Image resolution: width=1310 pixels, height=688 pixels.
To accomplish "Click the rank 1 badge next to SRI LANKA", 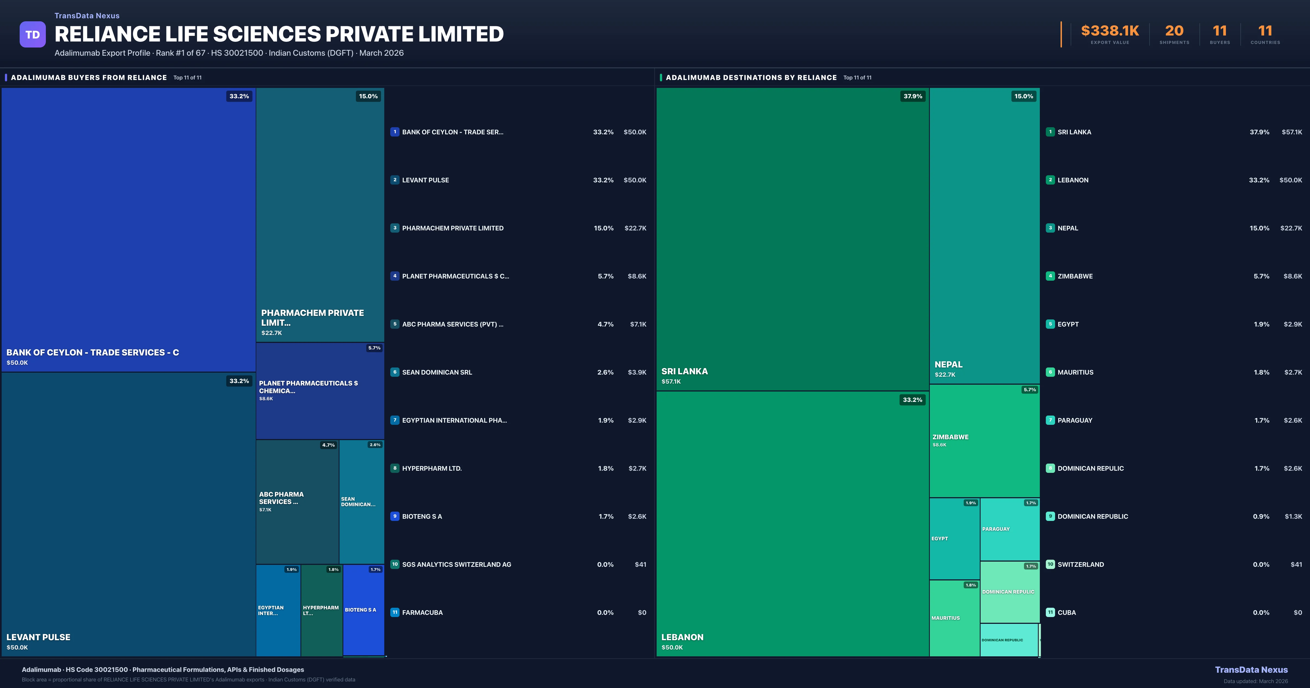I will (1050, 132).
